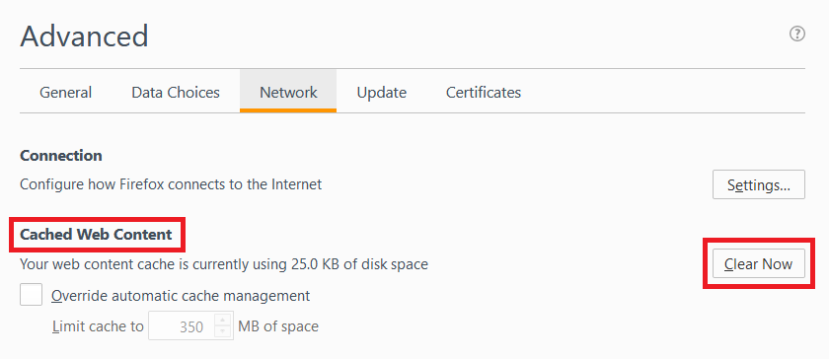The height and width of the screenshot is (359, 829).
Task: Click the Limit cache to label
Action: click(98, 326)
